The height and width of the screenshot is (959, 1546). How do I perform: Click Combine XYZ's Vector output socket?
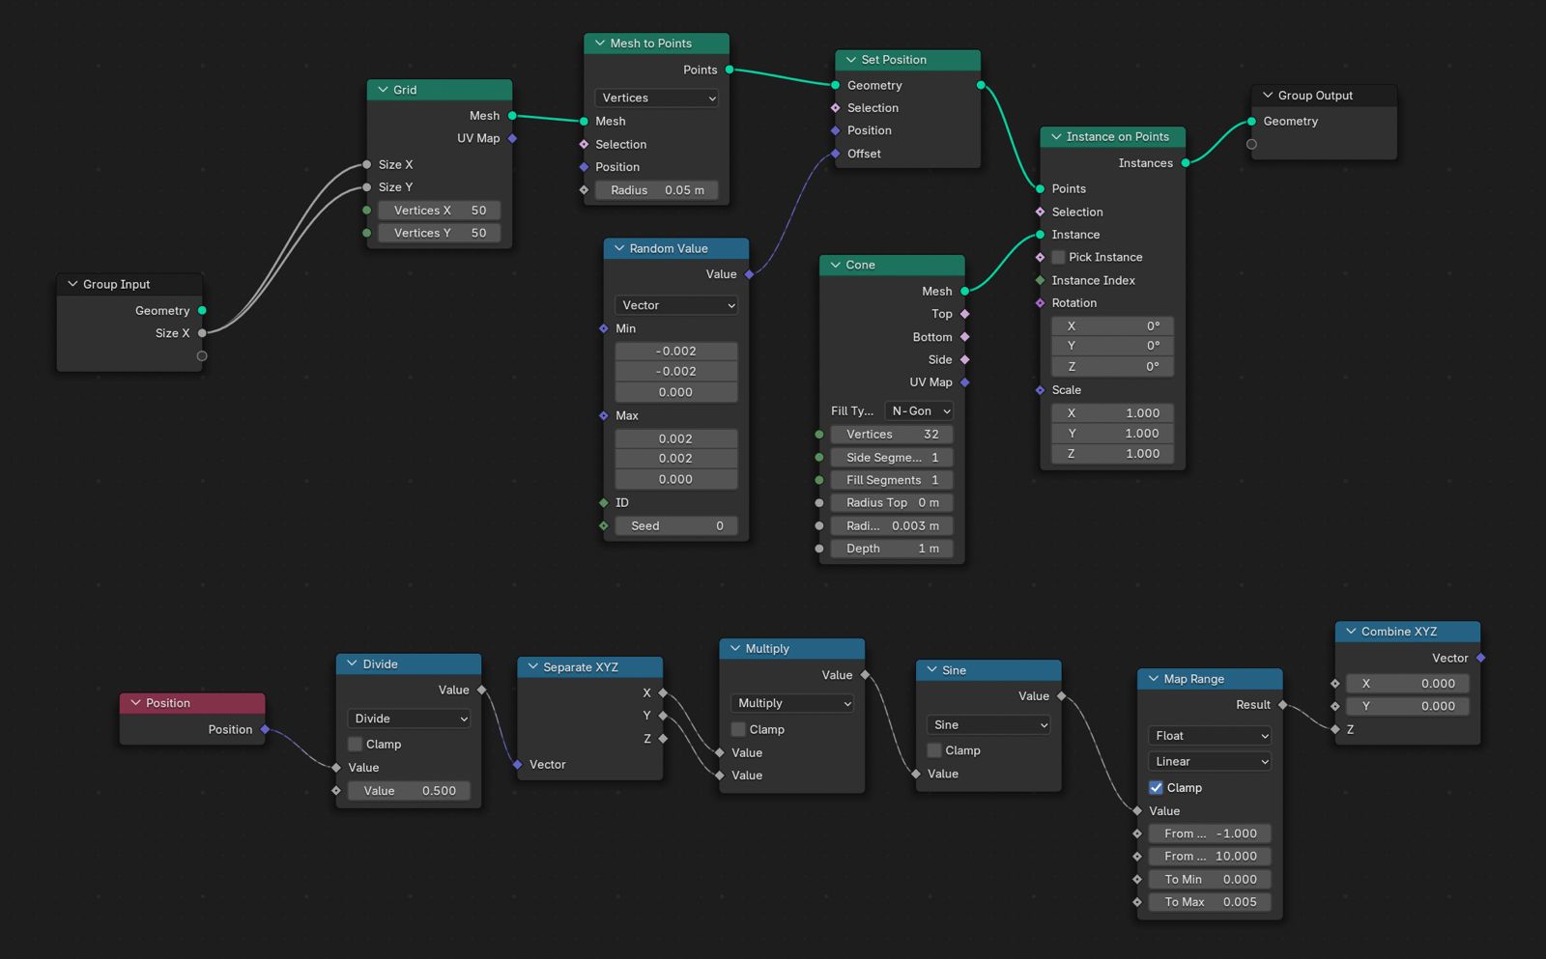coord(1480,658)
